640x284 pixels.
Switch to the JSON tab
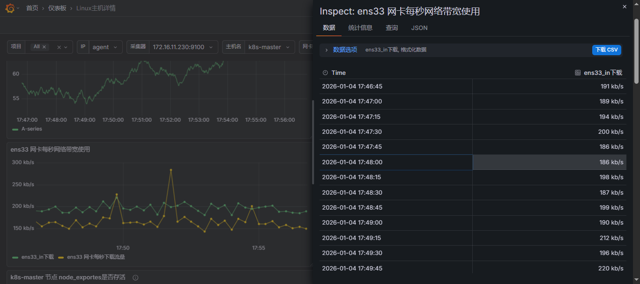(x=419, y=28)
